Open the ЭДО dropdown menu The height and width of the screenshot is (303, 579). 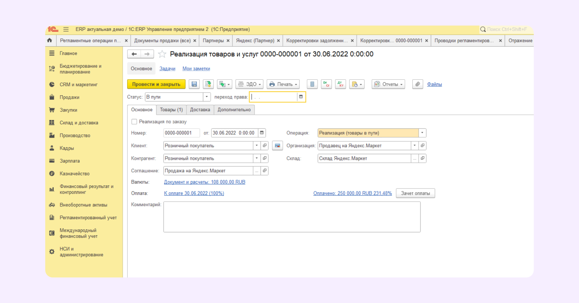pos(250,84)
